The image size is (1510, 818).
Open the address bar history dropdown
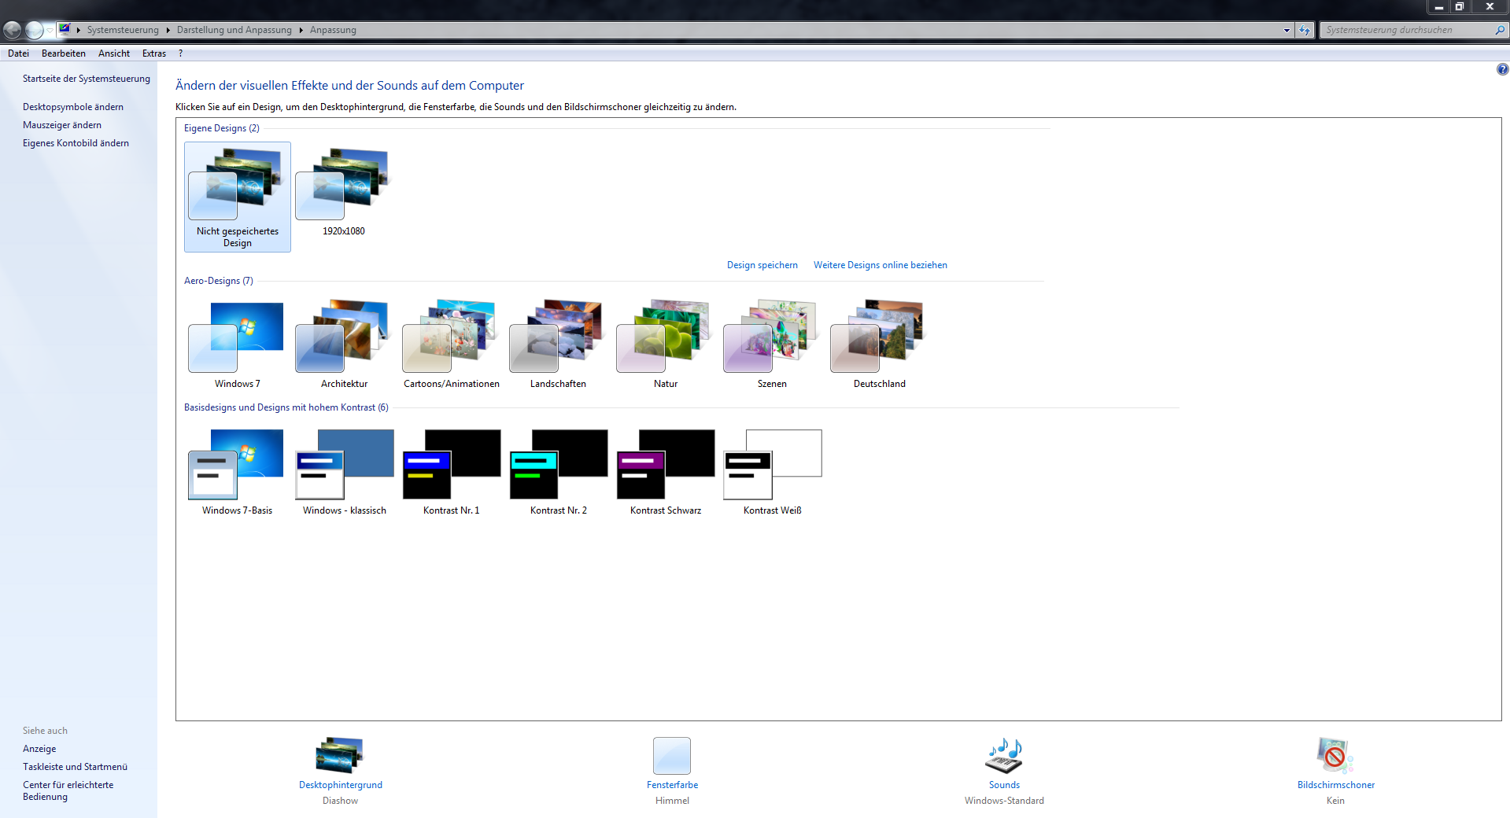click(x=1287, y=30)
